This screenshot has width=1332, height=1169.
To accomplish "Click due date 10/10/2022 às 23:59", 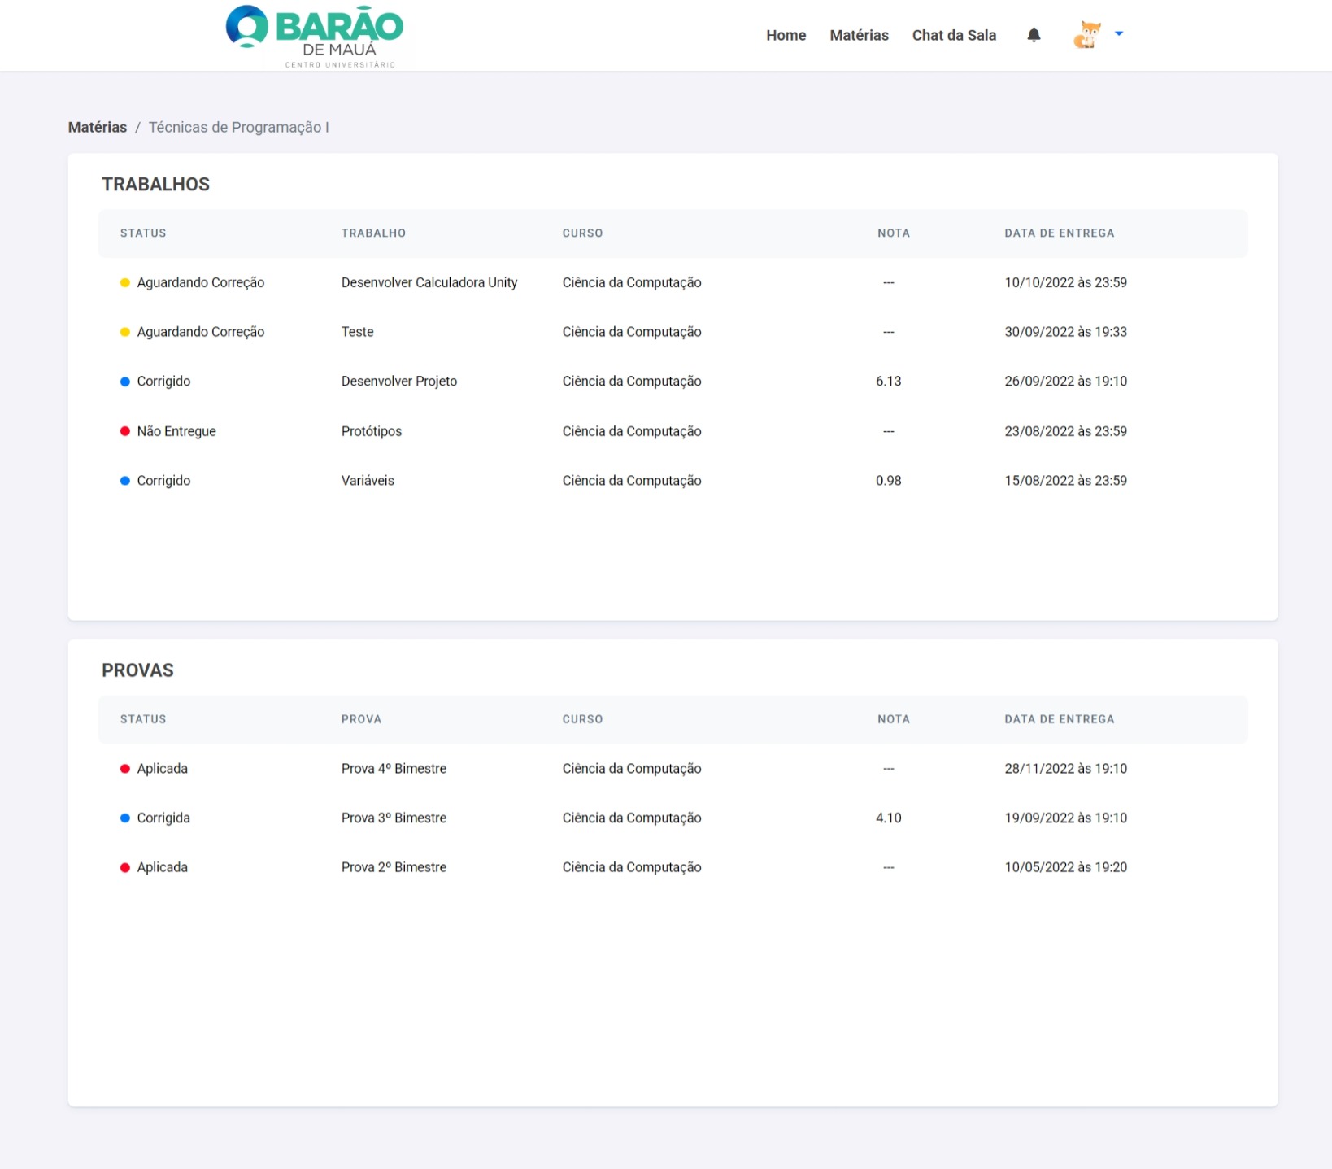I will (x=1065, y=282).
